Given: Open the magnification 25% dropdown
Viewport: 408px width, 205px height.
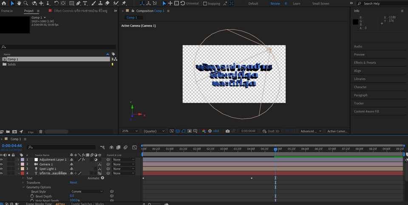Looking at the screenshot, I should click(x=130, y=131).
